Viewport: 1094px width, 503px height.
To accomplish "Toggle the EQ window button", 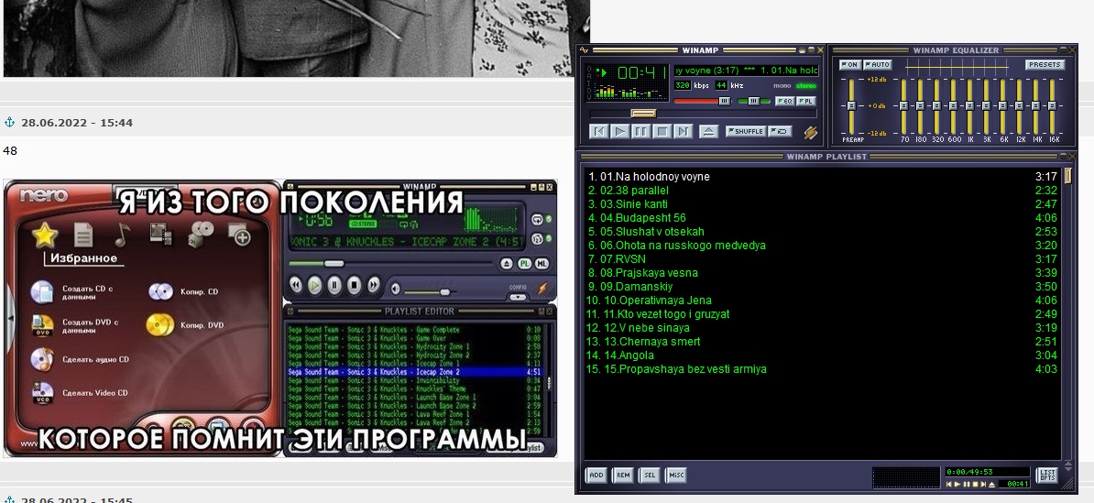I will [784, 101].
